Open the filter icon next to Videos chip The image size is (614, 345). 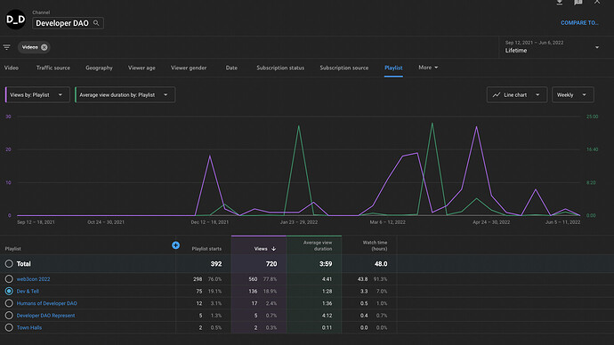point(6,47)
